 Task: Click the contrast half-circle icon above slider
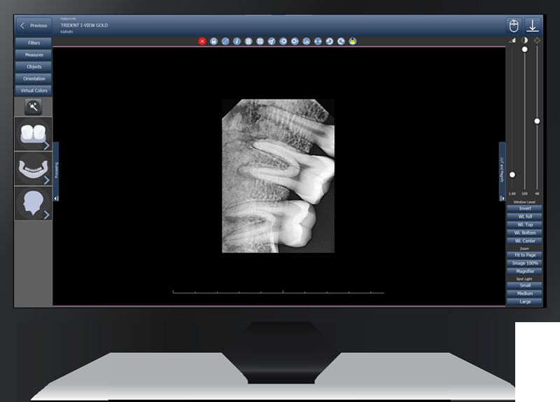point(524,41)
